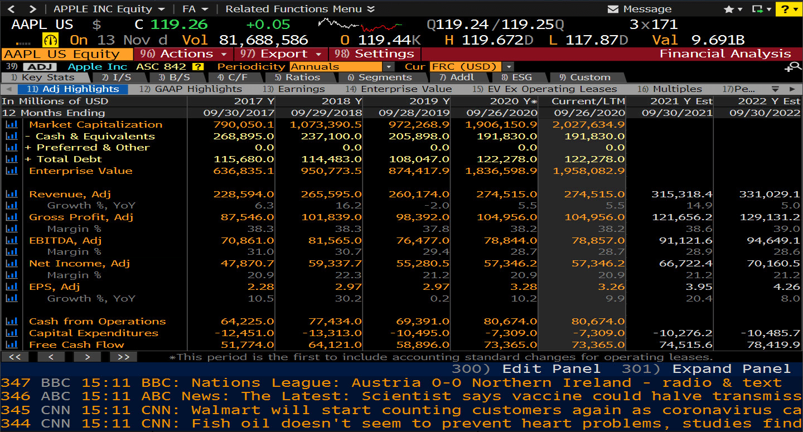Screen dimensions: 803x432
Task: Select the Multiples sub-tab
Action: tap(669, 89)
